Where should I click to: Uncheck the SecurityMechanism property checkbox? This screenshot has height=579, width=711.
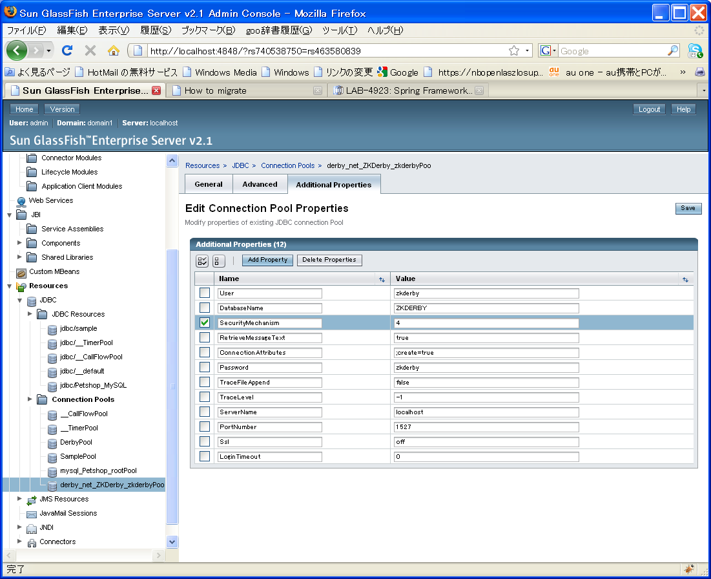coord(205,322)
